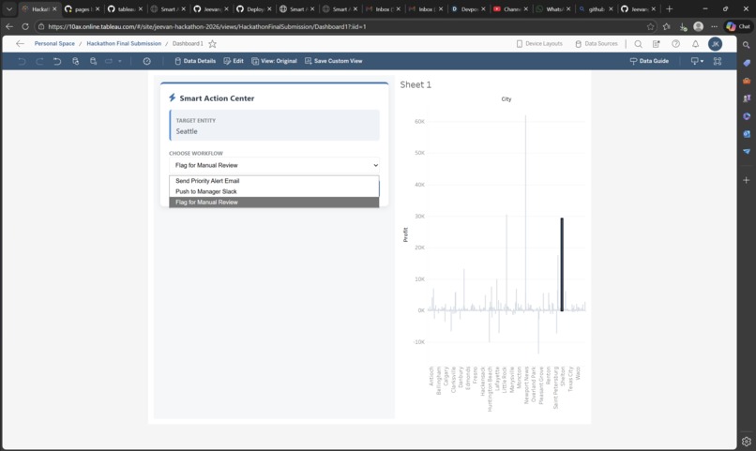
Task: Click the browser address bar URL
Action: (207, 26)
